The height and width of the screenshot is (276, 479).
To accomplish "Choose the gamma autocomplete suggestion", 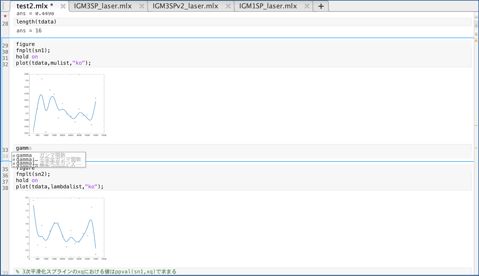I will 24,155.
